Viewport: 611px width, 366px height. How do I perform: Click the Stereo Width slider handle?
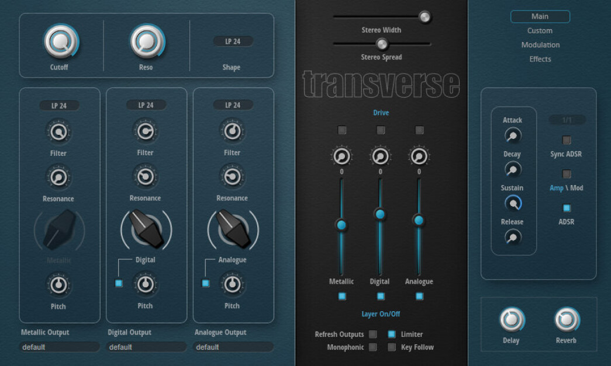pos(424,17)
